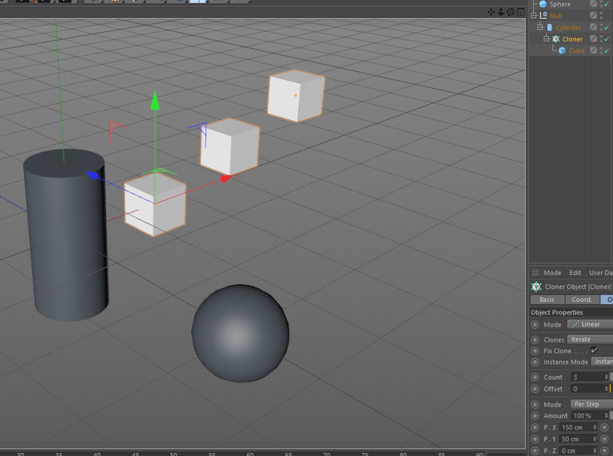
Task: Click the green Y axis arrow handle
Action: click(x=155, y=100)
